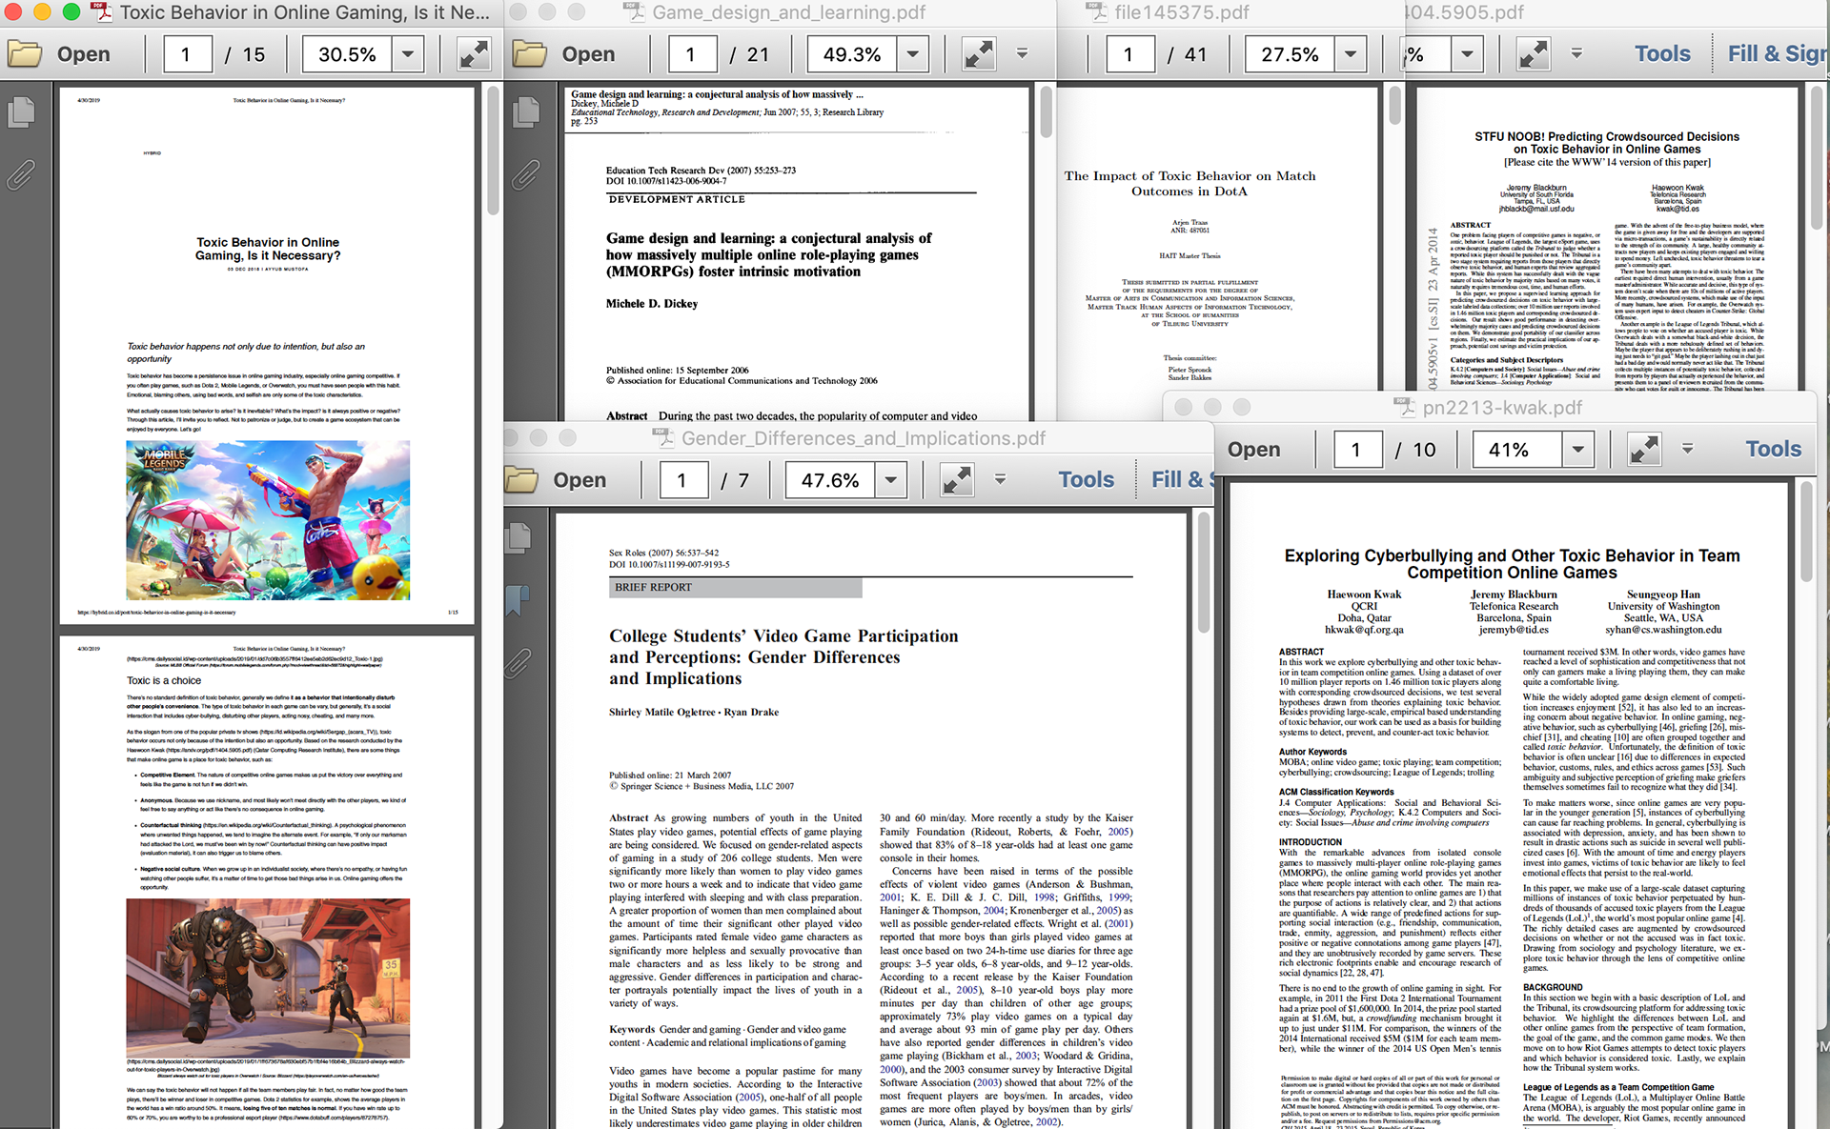Open zoom dropdown at 47.6% in Gender_Differences window

pyautogui.click(x=891, y=480)
